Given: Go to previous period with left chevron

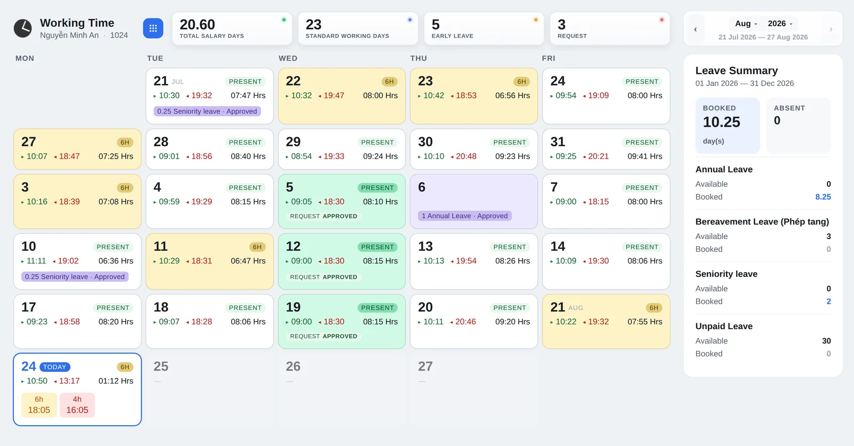Looking at the screenshot, I should tap(695, 29).
